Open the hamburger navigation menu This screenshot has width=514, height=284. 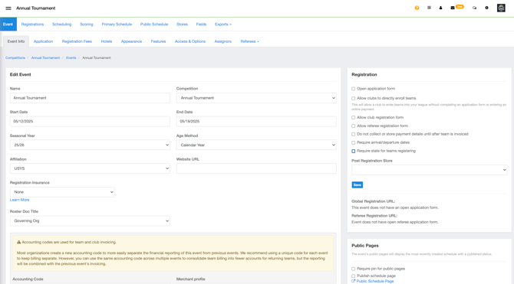[8, 8]
